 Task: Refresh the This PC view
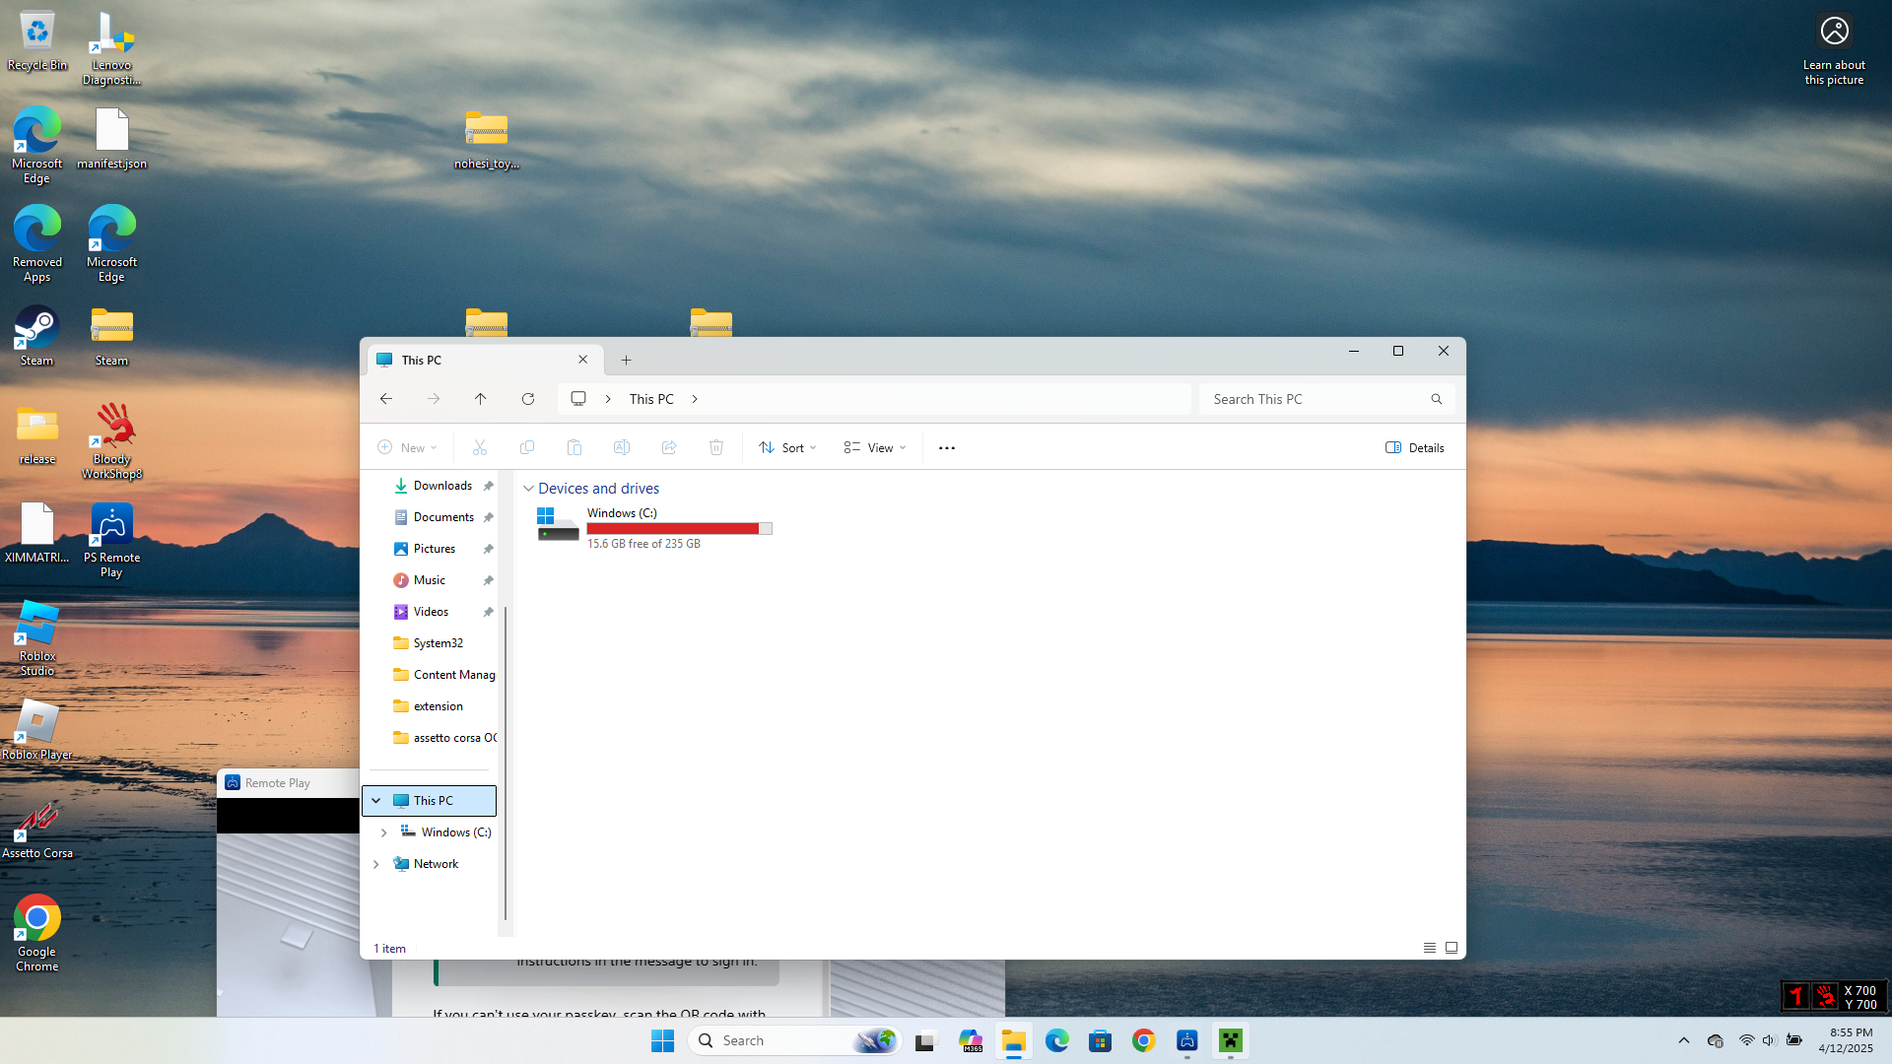[528, 399]
